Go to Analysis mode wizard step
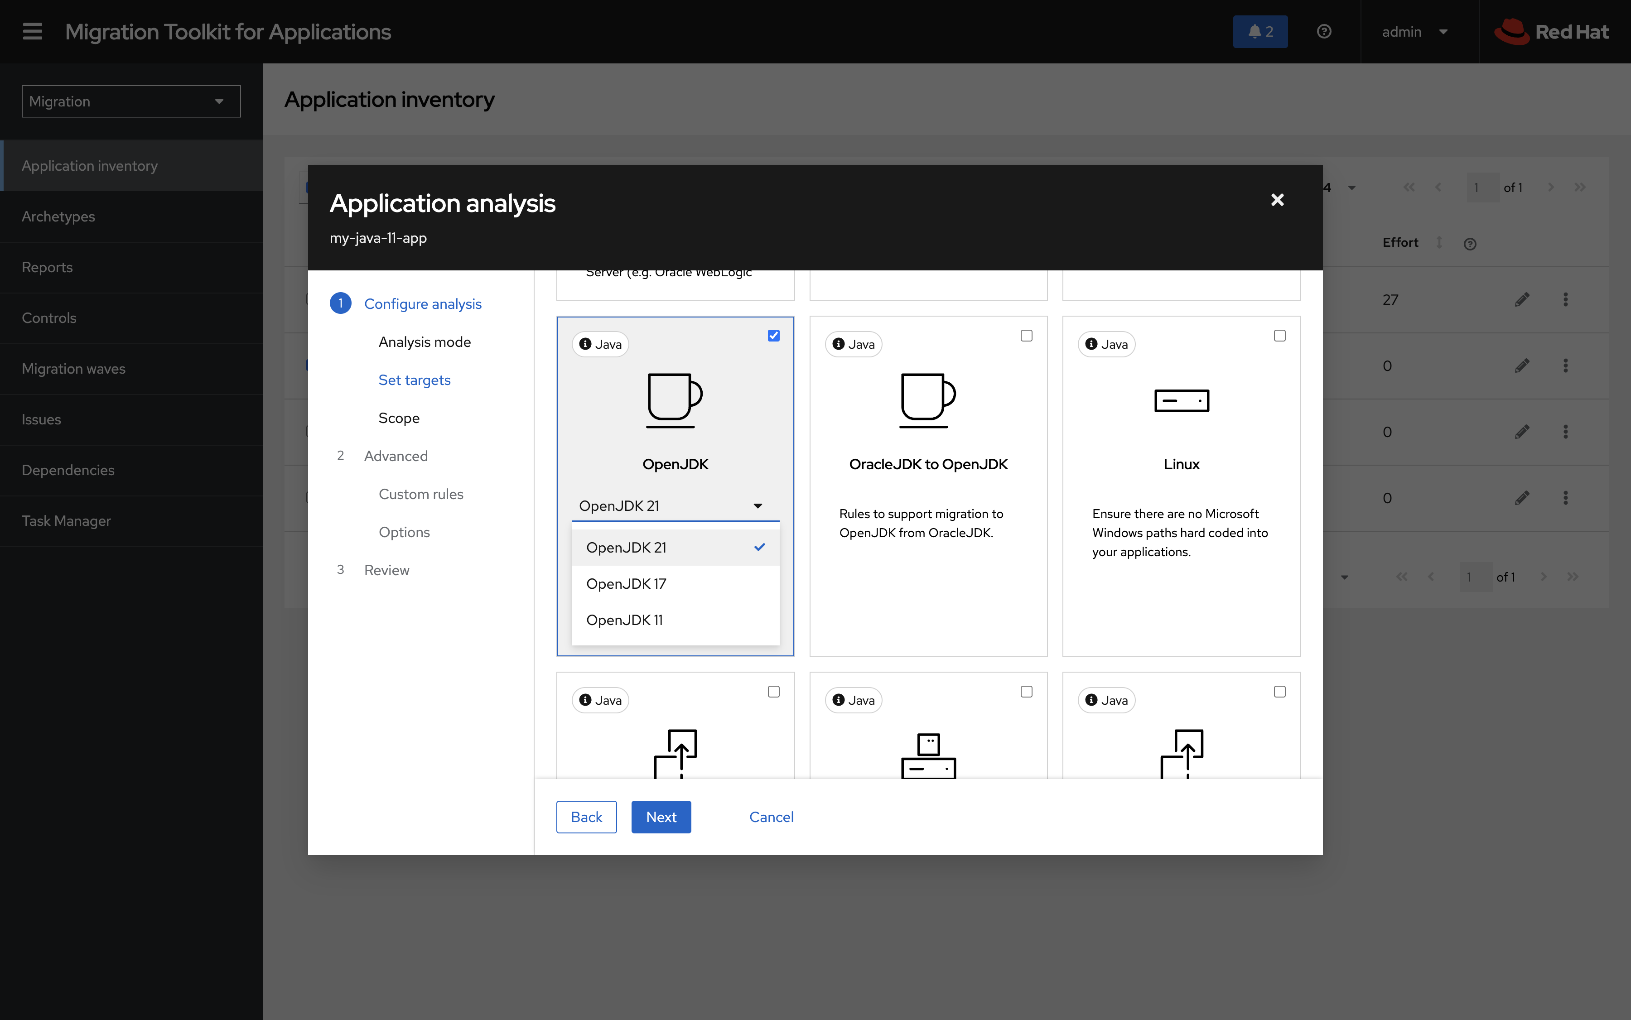1631x1020 pixels. point(425,342)
